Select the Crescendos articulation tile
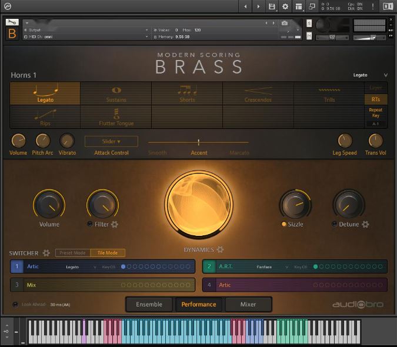The height and width of the screenshot is (347, 397). click(x=258, y=94)
